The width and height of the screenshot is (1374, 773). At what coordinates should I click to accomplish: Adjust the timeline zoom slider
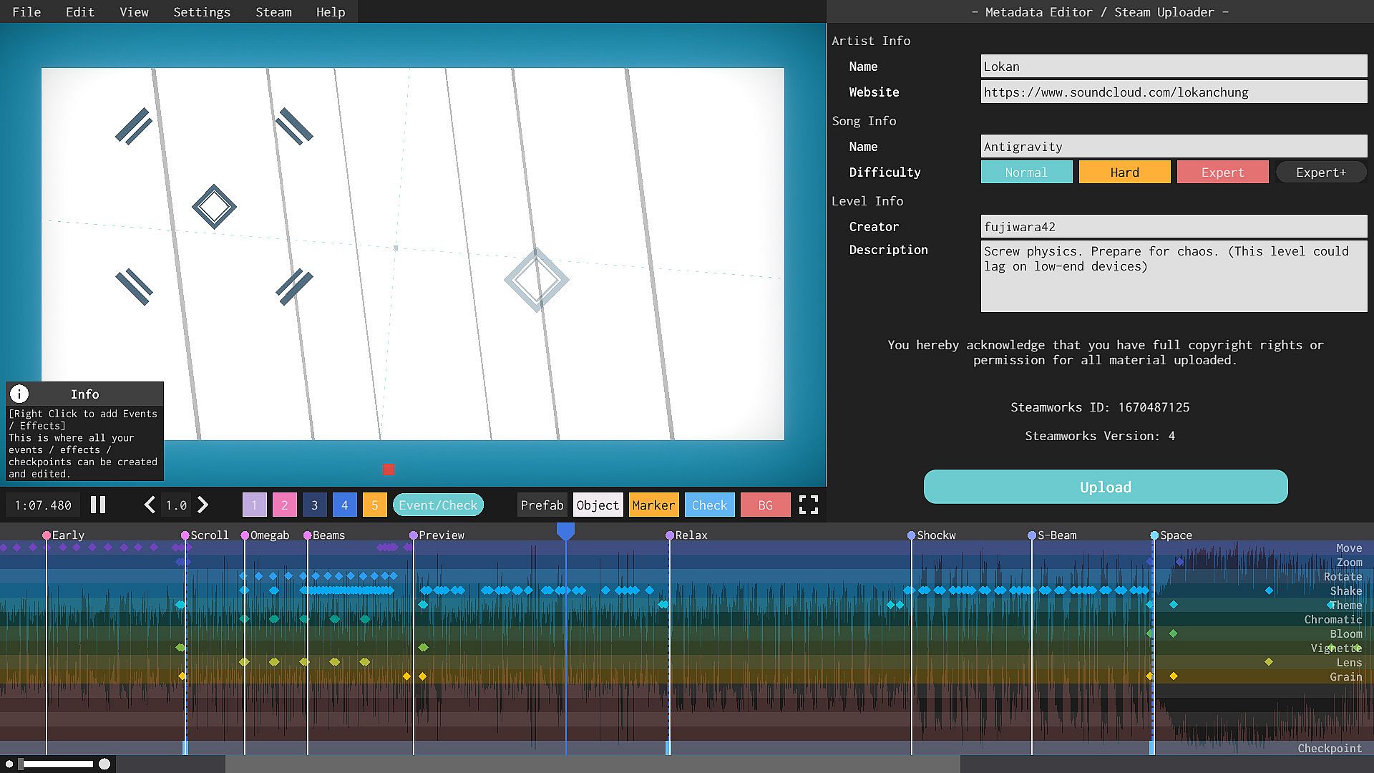(x=59, y=764)
